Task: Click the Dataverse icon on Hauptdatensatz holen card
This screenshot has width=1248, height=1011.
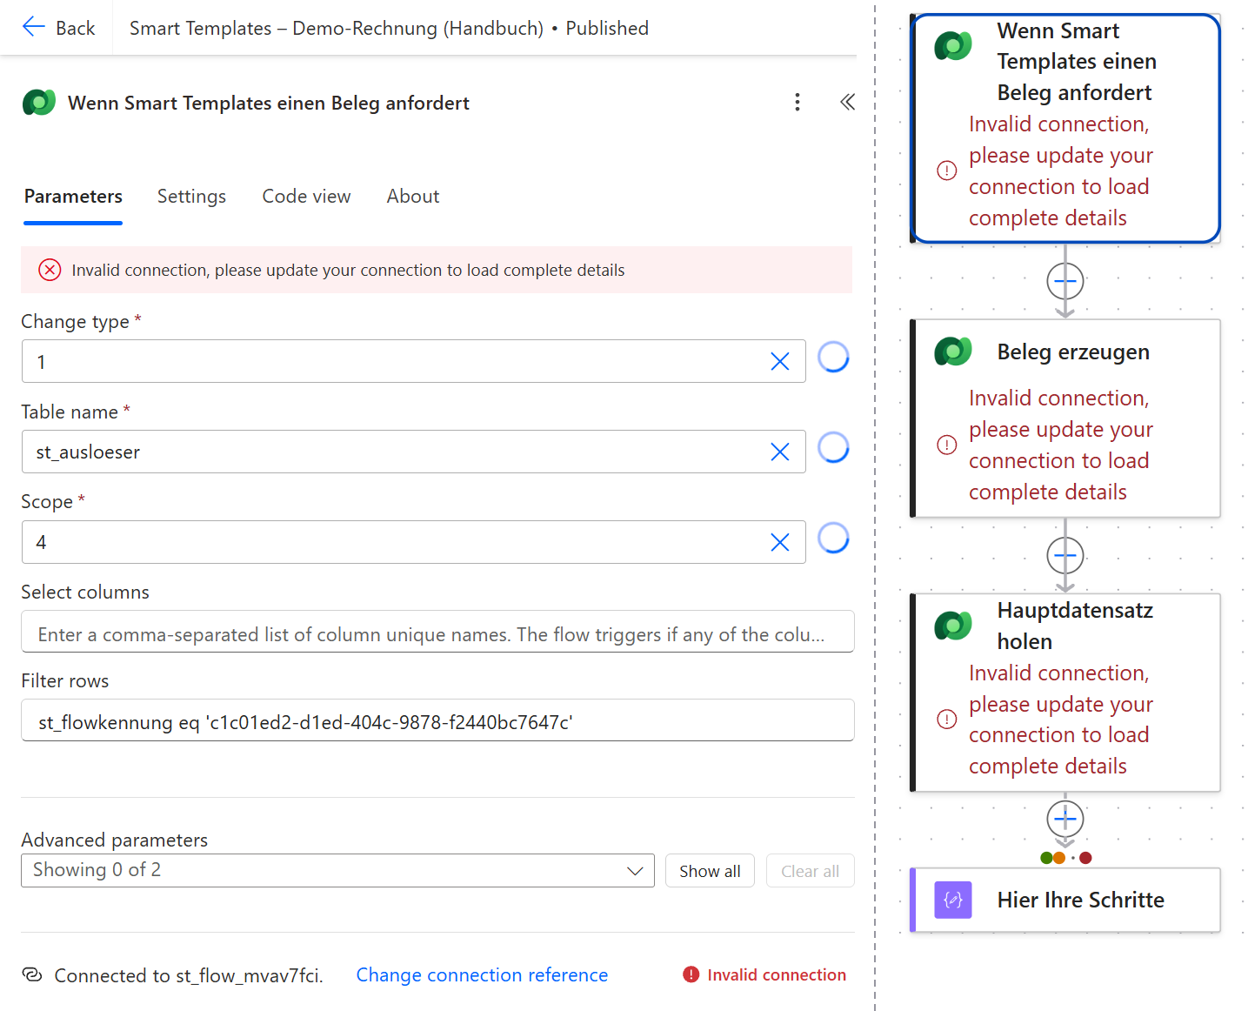Action: tap(953, 626)
